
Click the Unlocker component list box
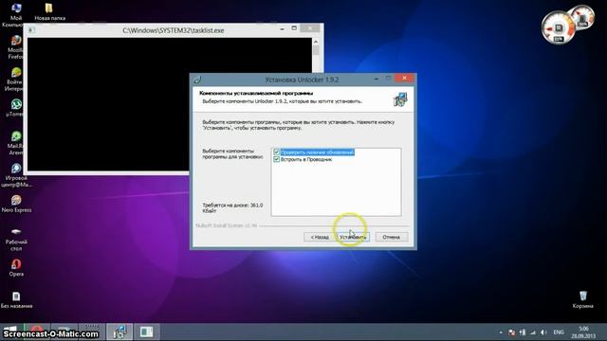point(336,182)
